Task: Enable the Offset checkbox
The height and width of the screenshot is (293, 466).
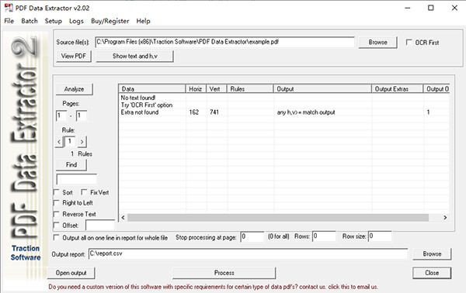Action: (56, 226)
